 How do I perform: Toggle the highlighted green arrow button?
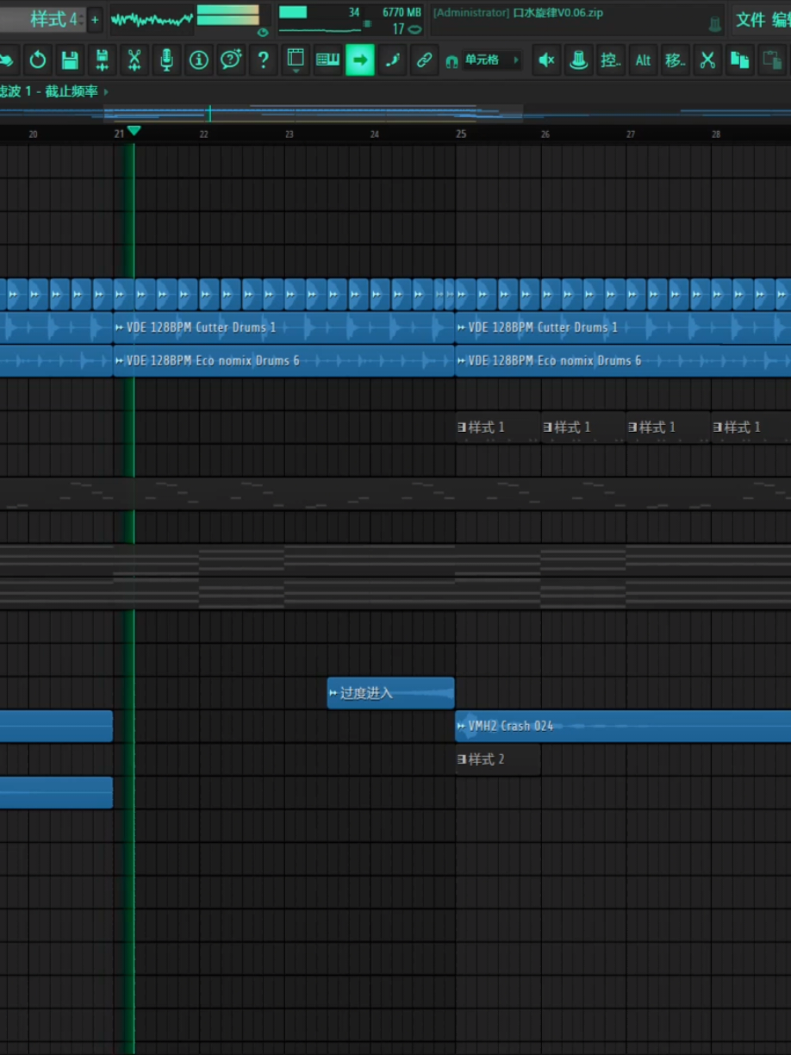360,59
